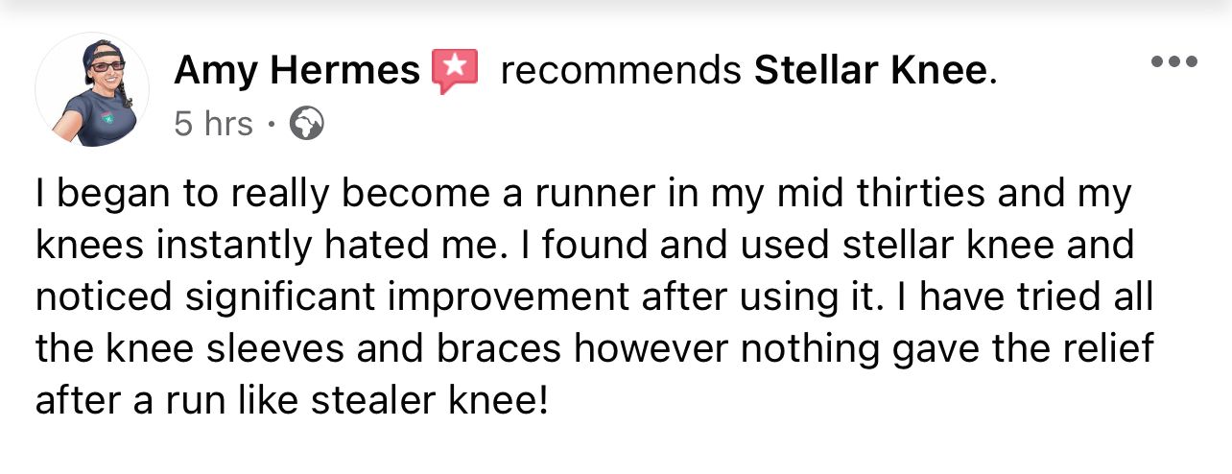Click the review's first line about becoming a runner
Screen dimensions: 1232x474
point(384,195)
